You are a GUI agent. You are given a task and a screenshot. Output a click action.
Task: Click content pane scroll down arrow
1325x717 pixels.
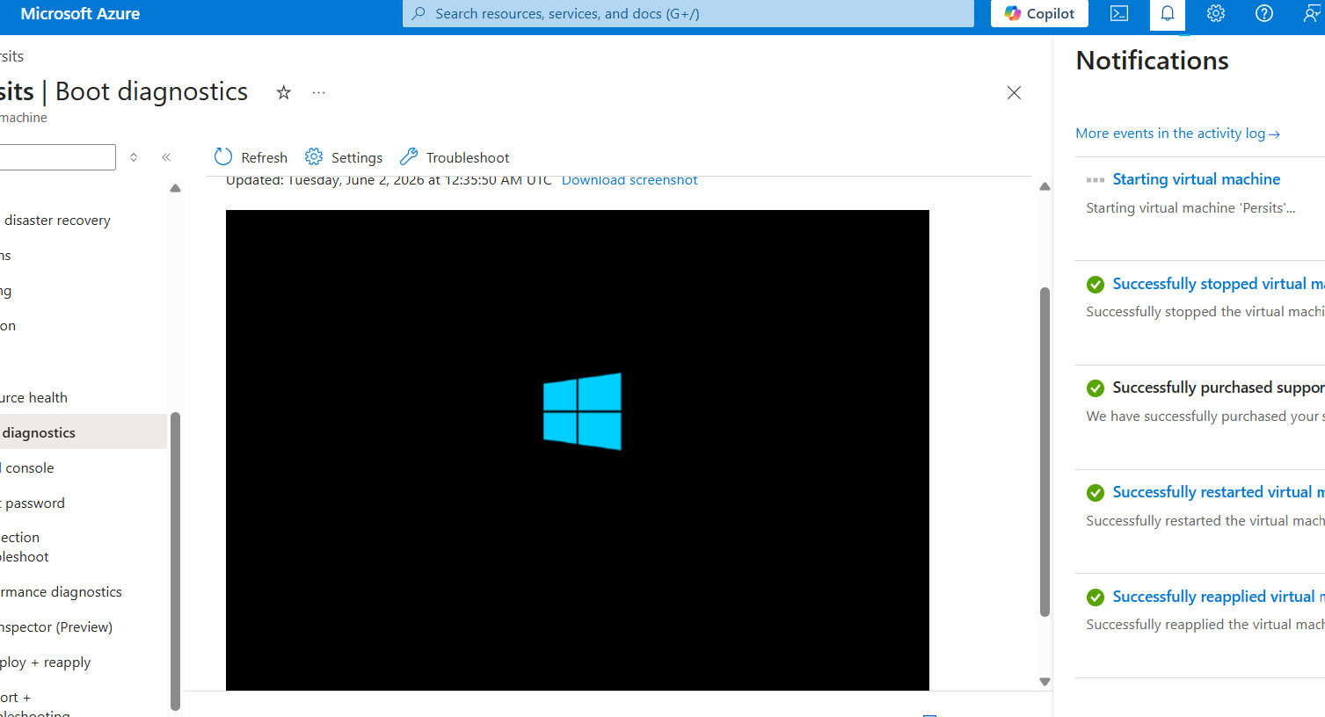(1045, 681)
